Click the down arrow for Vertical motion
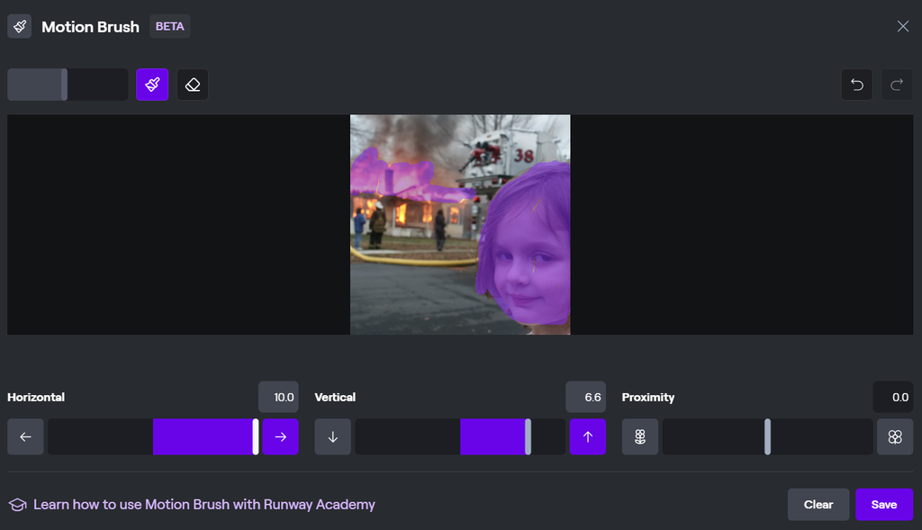 pos(333,436)
